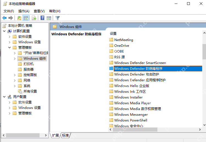
Task: Open the 文件(F) menu
Action: (x=9, y=11)
